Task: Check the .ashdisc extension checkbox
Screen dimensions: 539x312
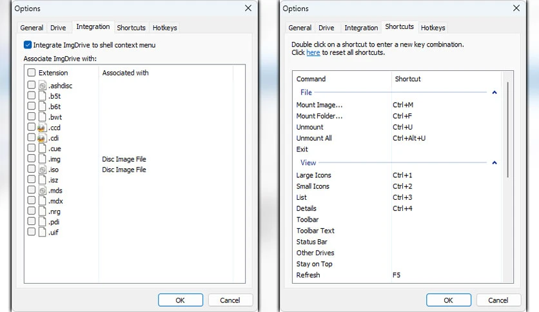Action: point(32,84)
